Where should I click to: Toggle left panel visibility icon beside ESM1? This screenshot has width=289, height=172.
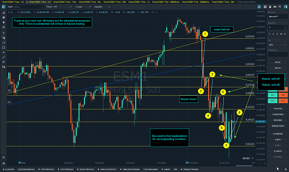(3, 7)
